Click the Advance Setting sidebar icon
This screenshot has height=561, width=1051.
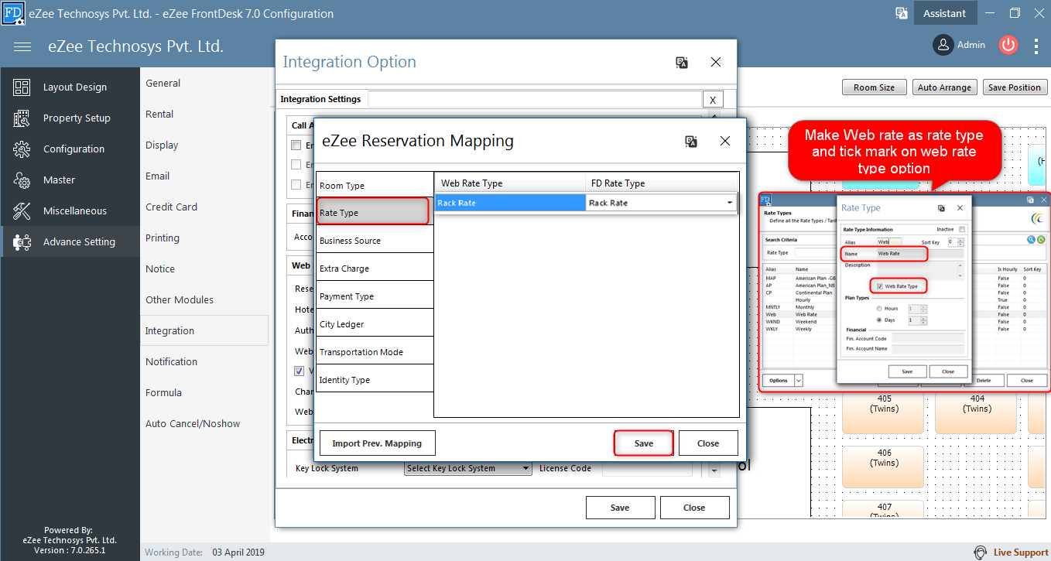click(x=22, y=242)
